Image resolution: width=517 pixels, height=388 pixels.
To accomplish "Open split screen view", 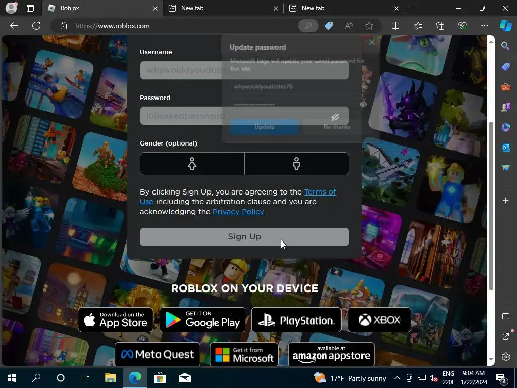I will tap(395, 26).
